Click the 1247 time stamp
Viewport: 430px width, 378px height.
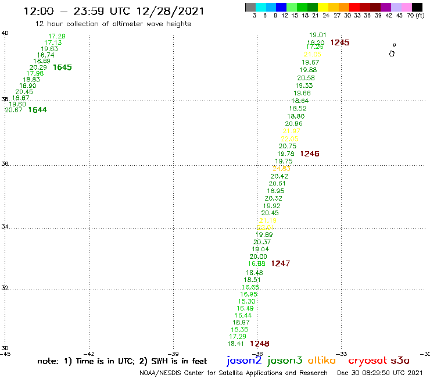pyautogui.click(x=281, y=263)
